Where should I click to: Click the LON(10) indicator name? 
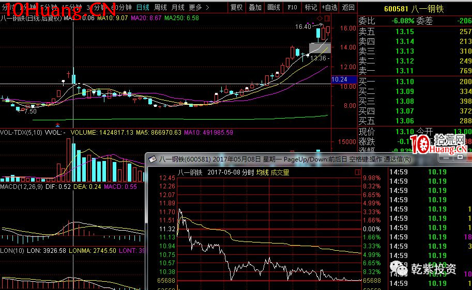pos(12,251)
